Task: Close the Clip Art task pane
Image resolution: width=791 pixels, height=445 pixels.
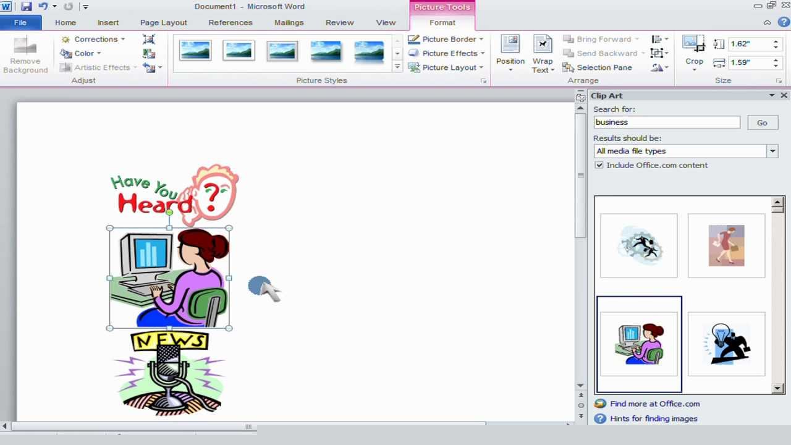Action: coord(784,96)
